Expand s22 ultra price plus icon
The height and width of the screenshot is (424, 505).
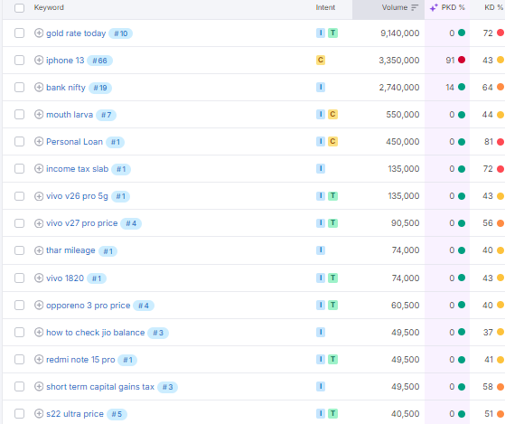[39, 413]
